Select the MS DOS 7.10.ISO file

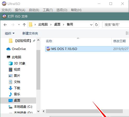pos(87,49)
